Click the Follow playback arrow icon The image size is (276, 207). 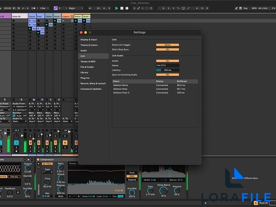(x=90, y=8)
